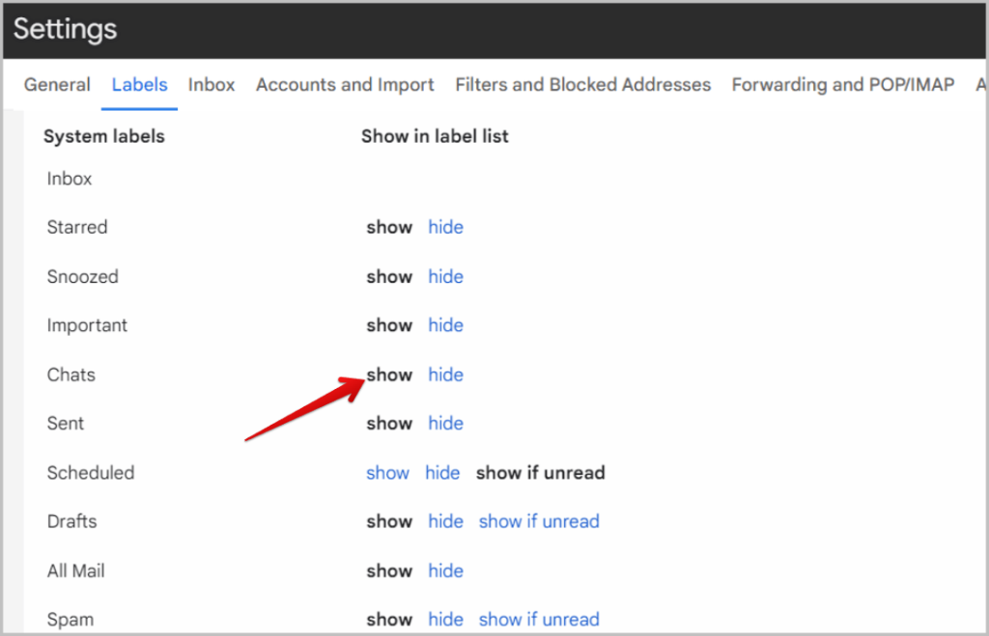
Task: Click the Scheduled system label name
Action: coord(91,473)
